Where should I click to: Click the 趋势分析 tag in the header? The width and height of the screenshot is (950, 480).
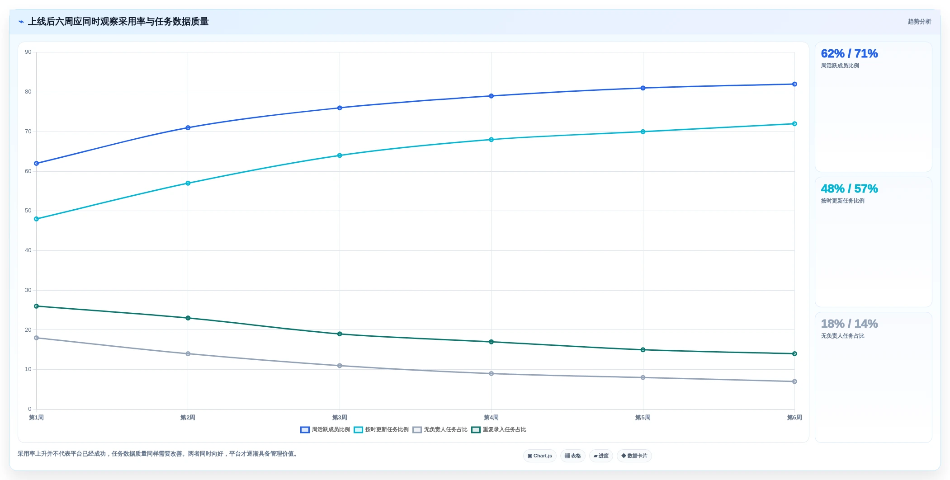click(x=919, y=22)
